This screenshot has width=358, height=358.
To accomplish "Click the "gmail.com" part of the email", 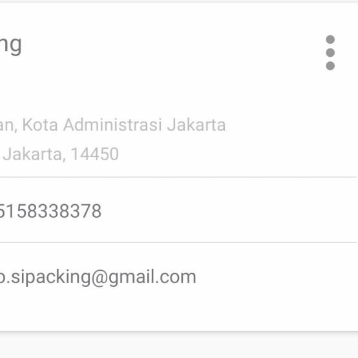I will [153, 277].
